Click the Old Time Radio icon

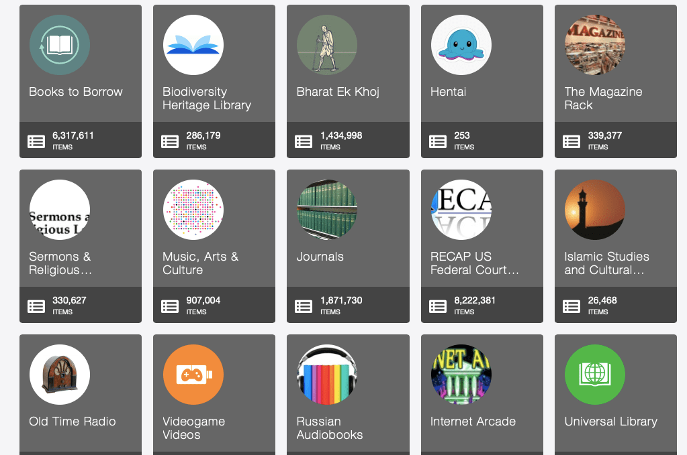coord(59,375)
